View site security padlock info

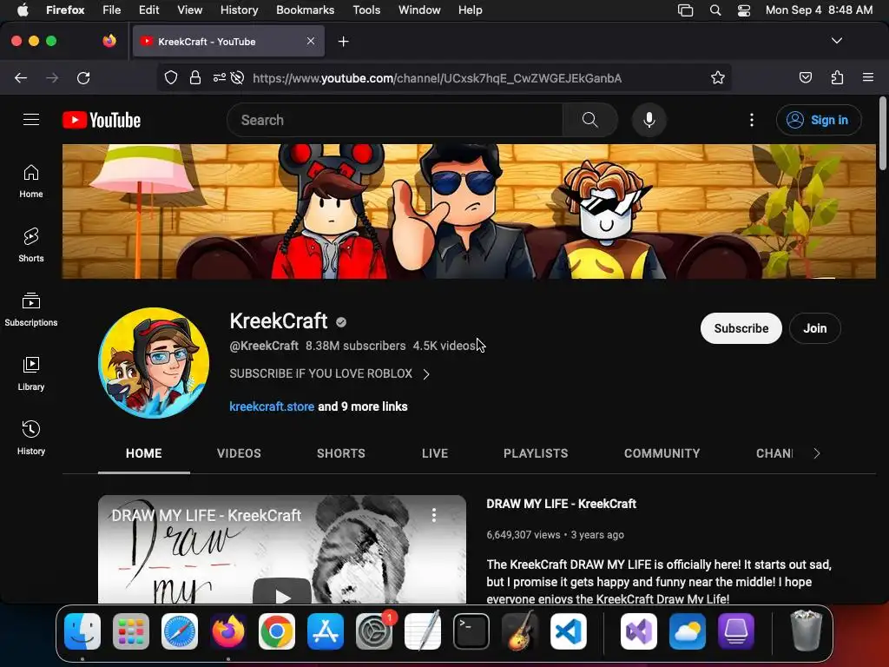point(195,77)
